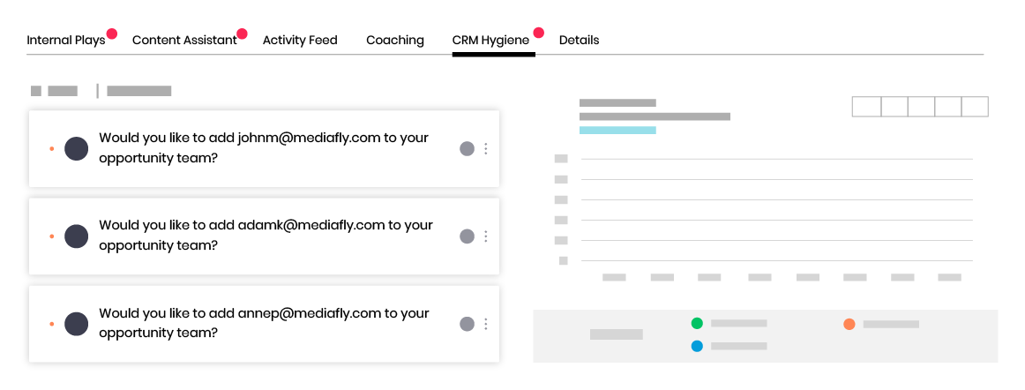Click gray circle button on annep card

467,324
